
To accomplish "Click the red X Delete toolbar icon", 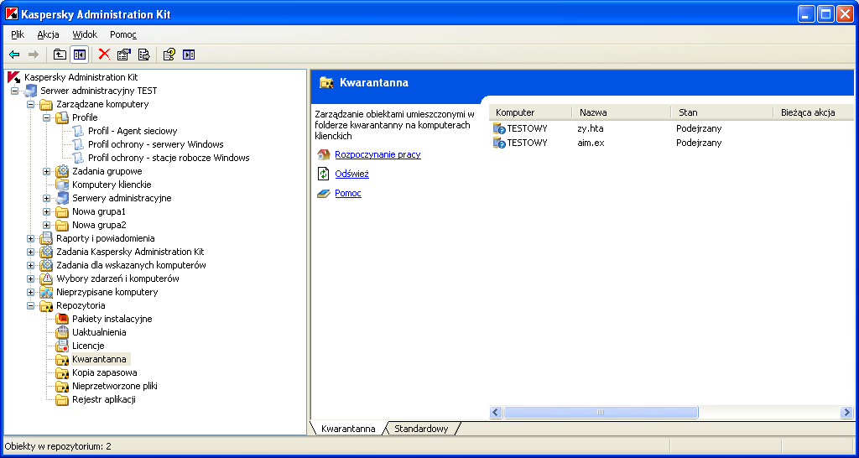I will click(x=104, y=55).
